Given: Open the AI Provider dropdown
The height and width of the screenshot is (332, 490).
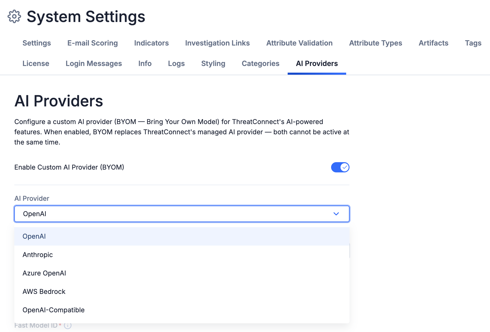Looking at the screenshot, I should coord(182,214).
